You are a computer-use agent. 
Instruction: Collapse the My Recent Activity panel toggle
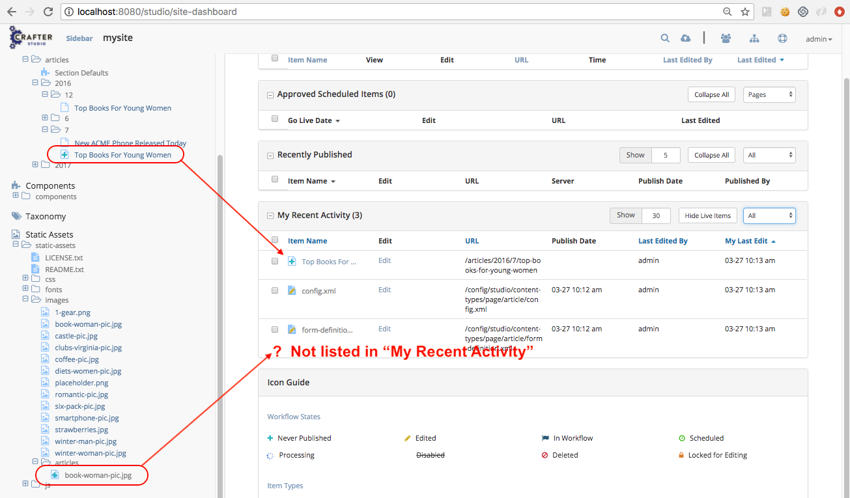(x=270, y=215)
